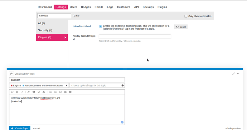Open composer options gear menu

click(71, 92)
